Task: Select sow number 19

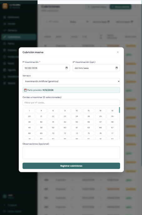Action: 112,111
